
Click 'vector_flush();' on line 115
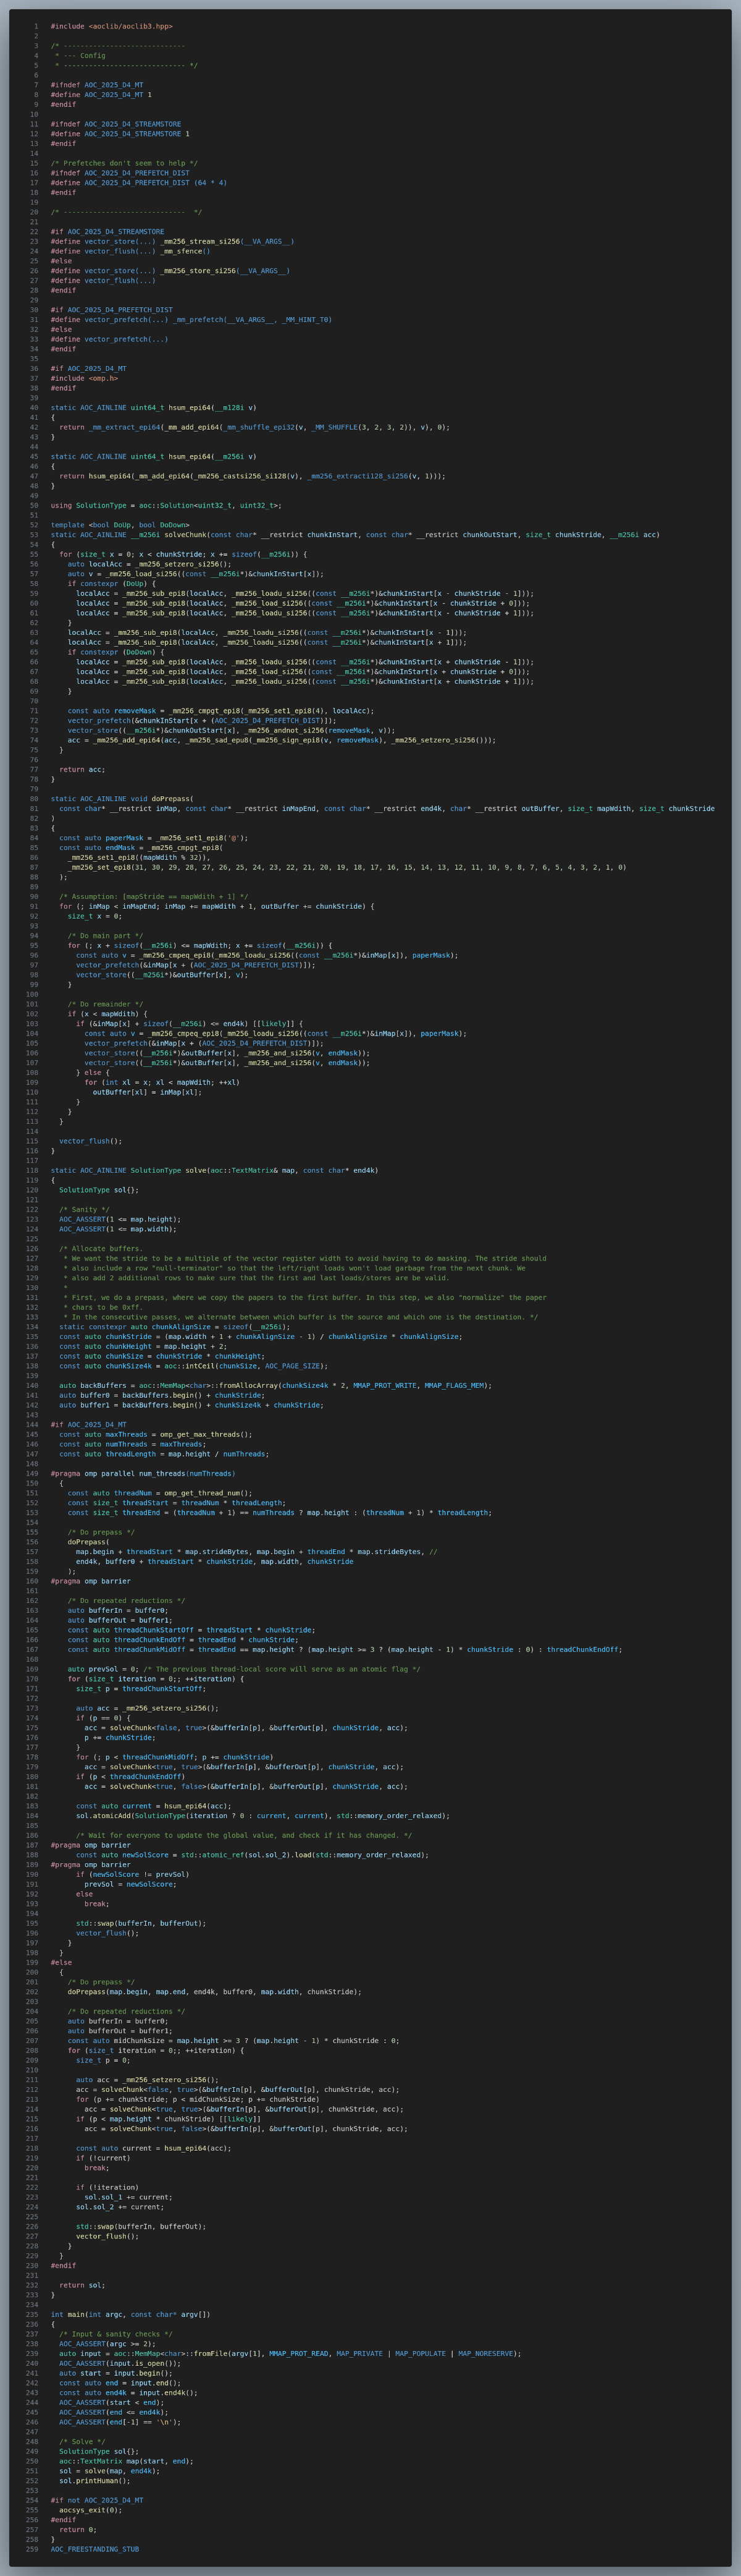point(90,1141)
